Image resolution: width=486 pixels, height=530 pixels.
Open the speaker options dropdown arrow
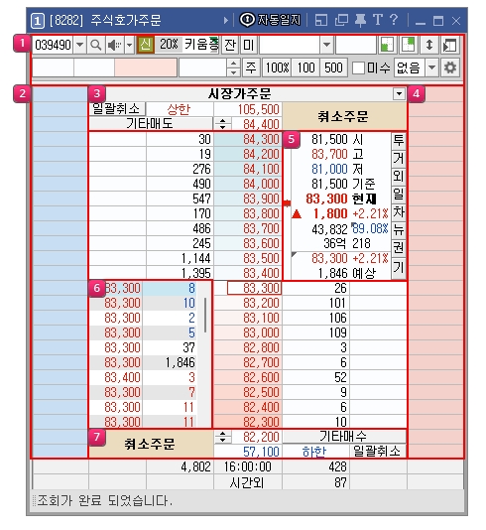click(129, 45)
